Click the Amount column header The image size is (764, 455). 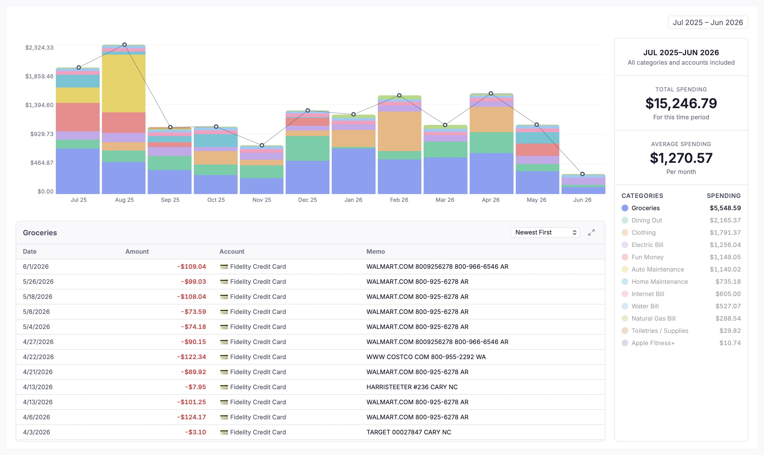pyautogui.click(x=137, y=251)
